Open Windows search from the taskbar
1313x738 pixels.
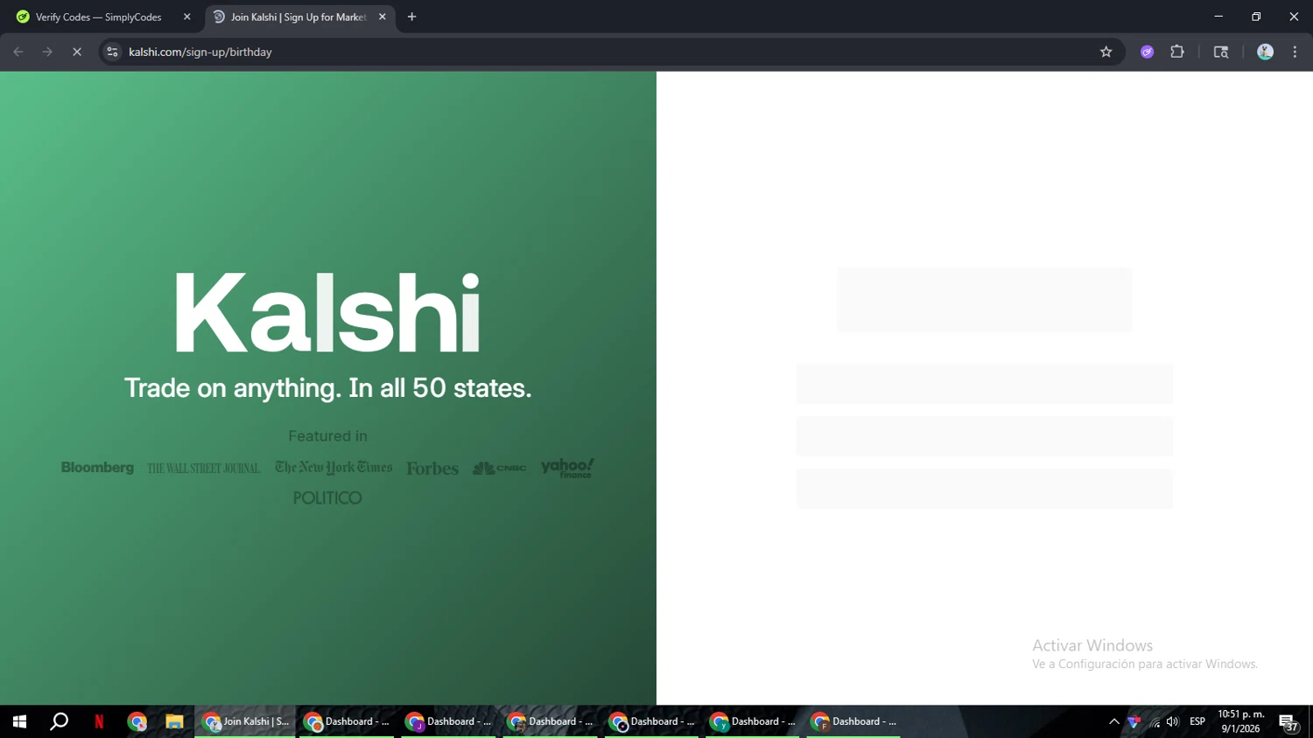[x=60, y=721]
